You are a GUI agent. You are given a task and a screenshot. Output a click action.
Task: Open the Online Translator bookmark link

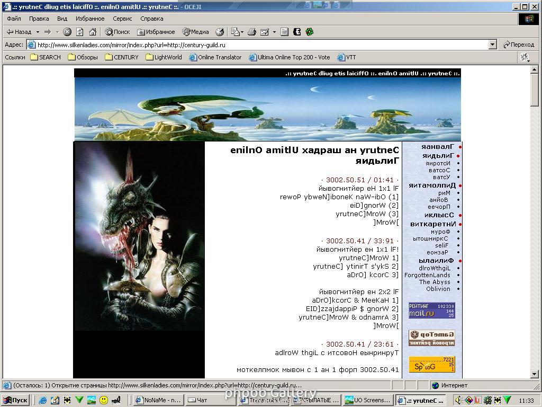coord(215,57)
